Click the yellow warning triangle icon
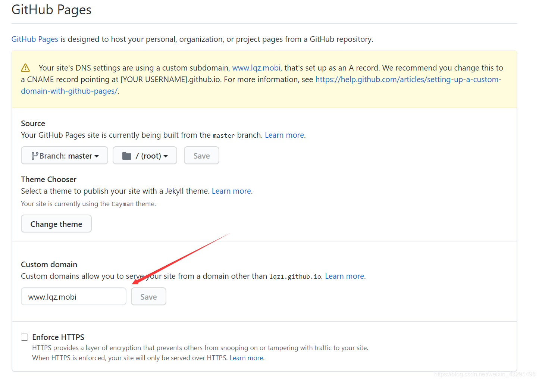This screenshot has height=381, width=539. 25,68
